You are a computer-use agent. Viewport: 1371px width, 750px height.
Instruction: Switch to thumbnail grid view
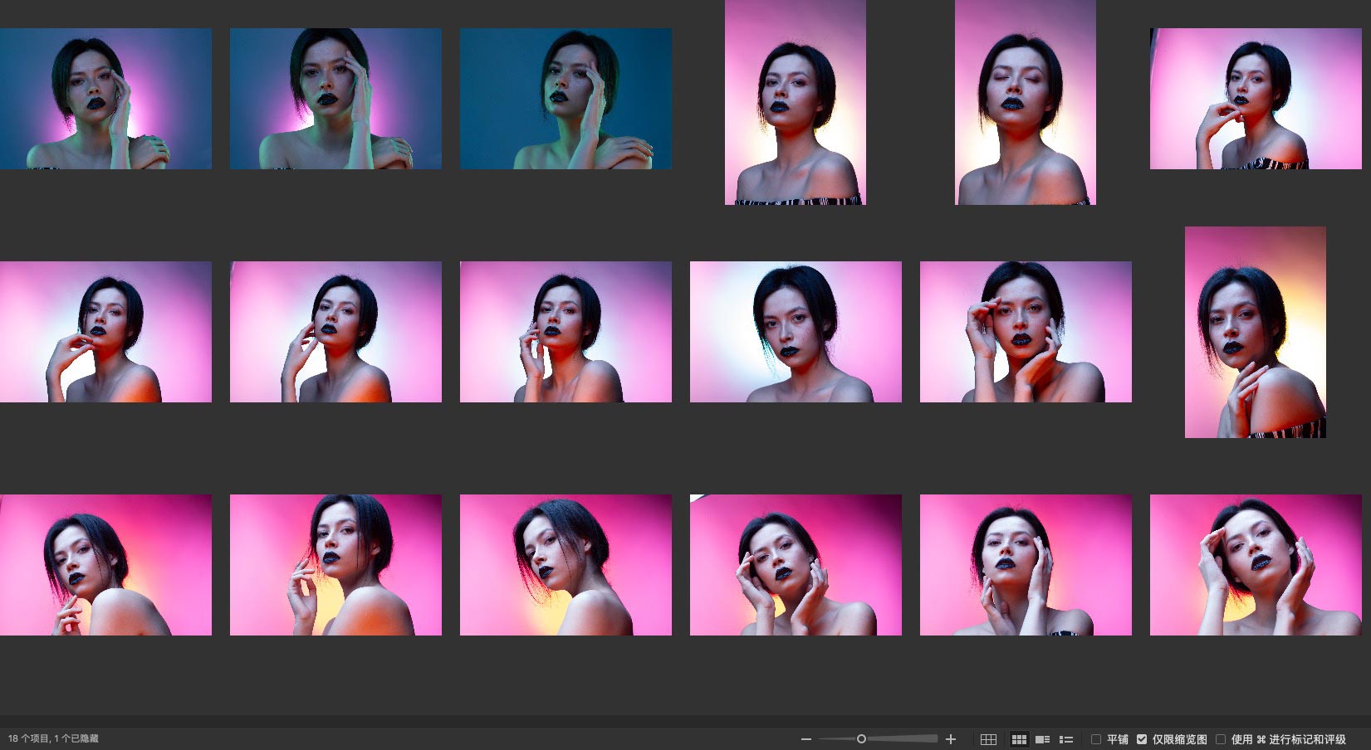1019,739
